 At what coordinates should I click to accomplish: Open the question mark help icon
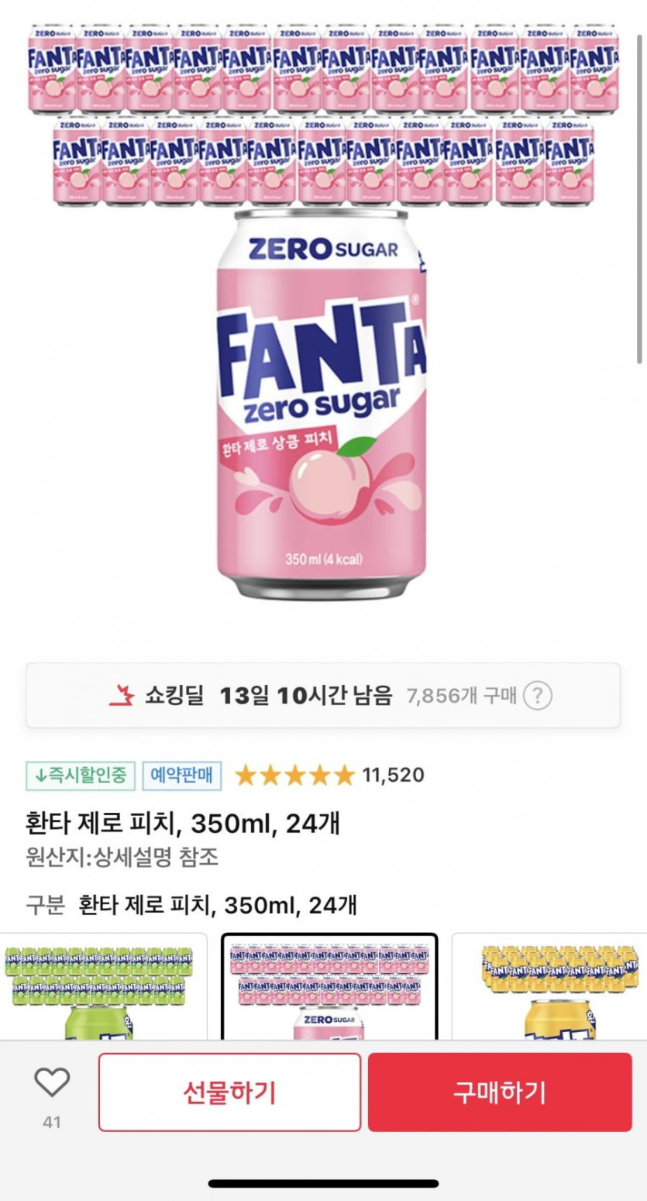pos(537,695)
